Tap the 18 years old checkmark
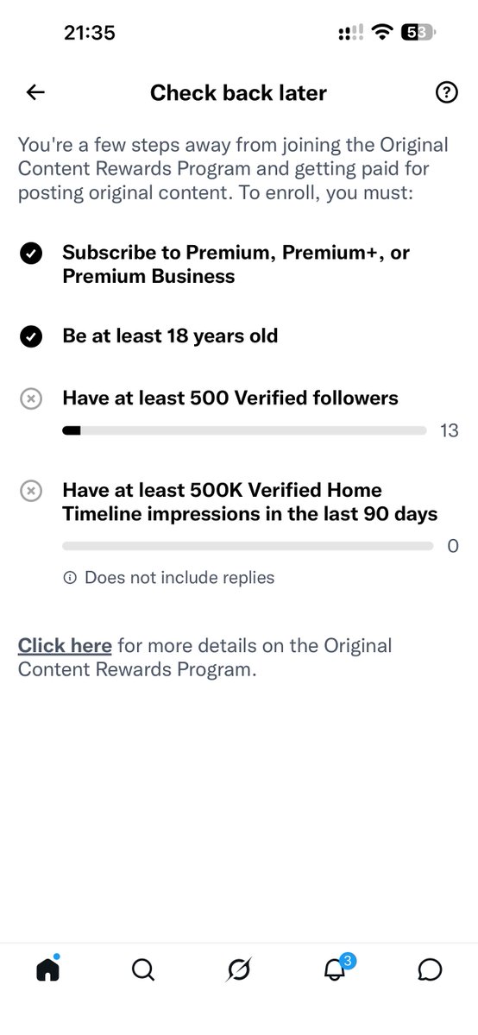The image size is (478, 1035). (x=31, y=337)
